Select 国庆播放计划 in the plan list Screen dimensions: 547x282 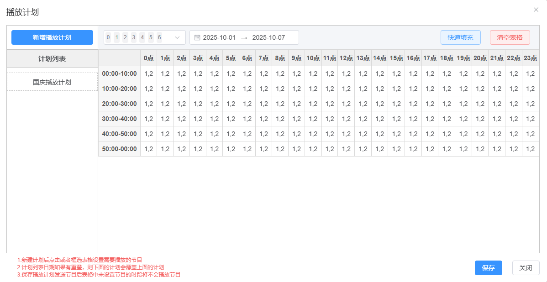52,82
